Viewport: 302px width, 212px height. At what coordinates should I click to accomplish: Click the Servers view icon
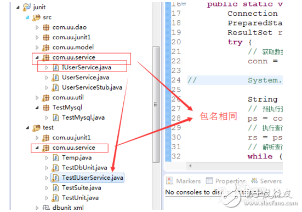[254, 181]
